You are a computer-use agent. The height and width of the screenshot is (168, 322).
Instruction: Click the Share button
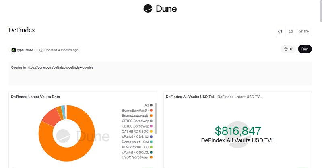tap(304, 32)
